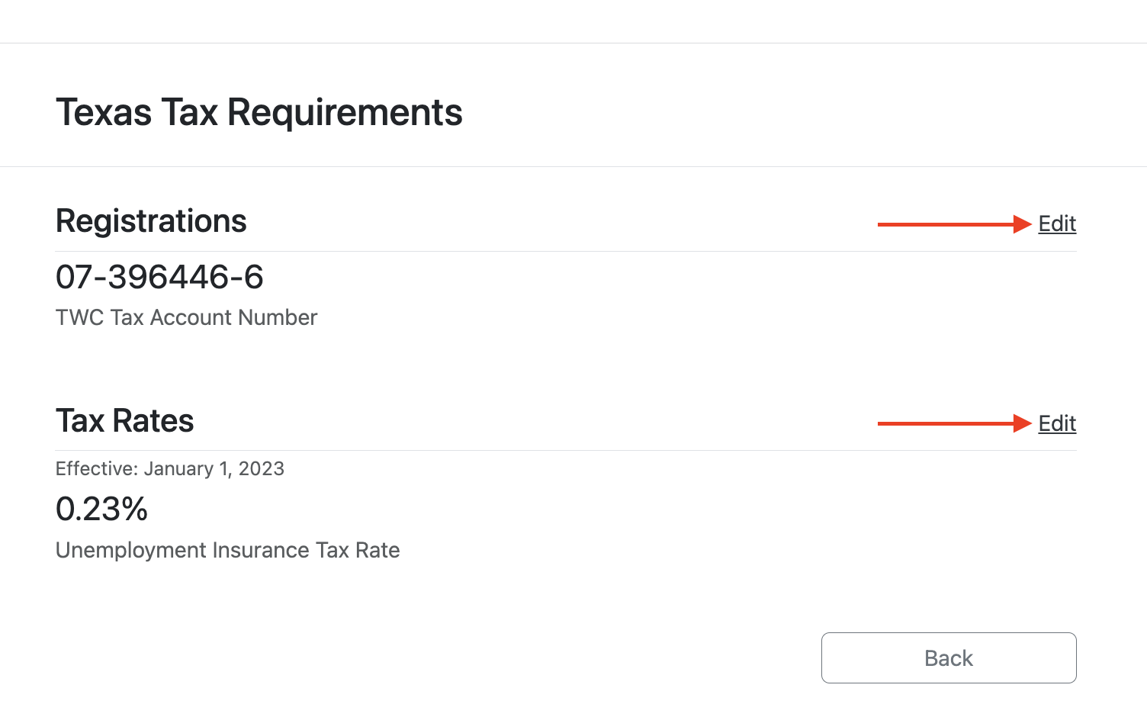Click the Unemployment Insurance Tax Rate label
This screenshot has width=1147, height=717.
click(x=227, y=550)
